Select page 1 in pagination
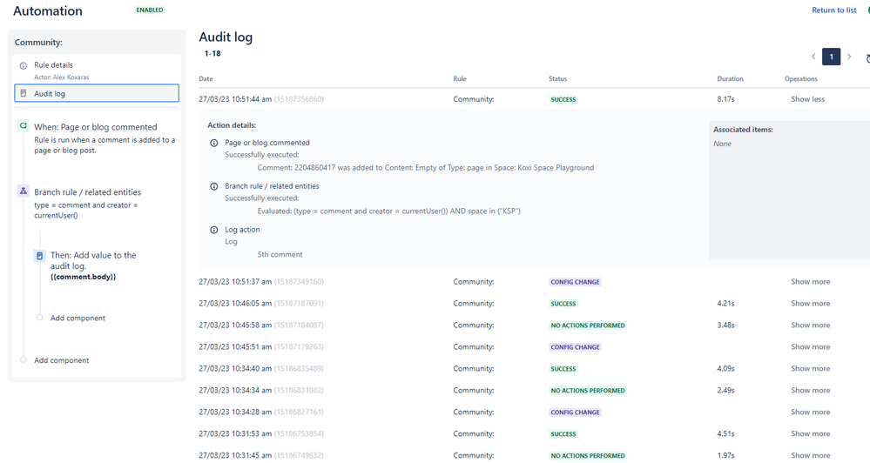 point(831,57)
